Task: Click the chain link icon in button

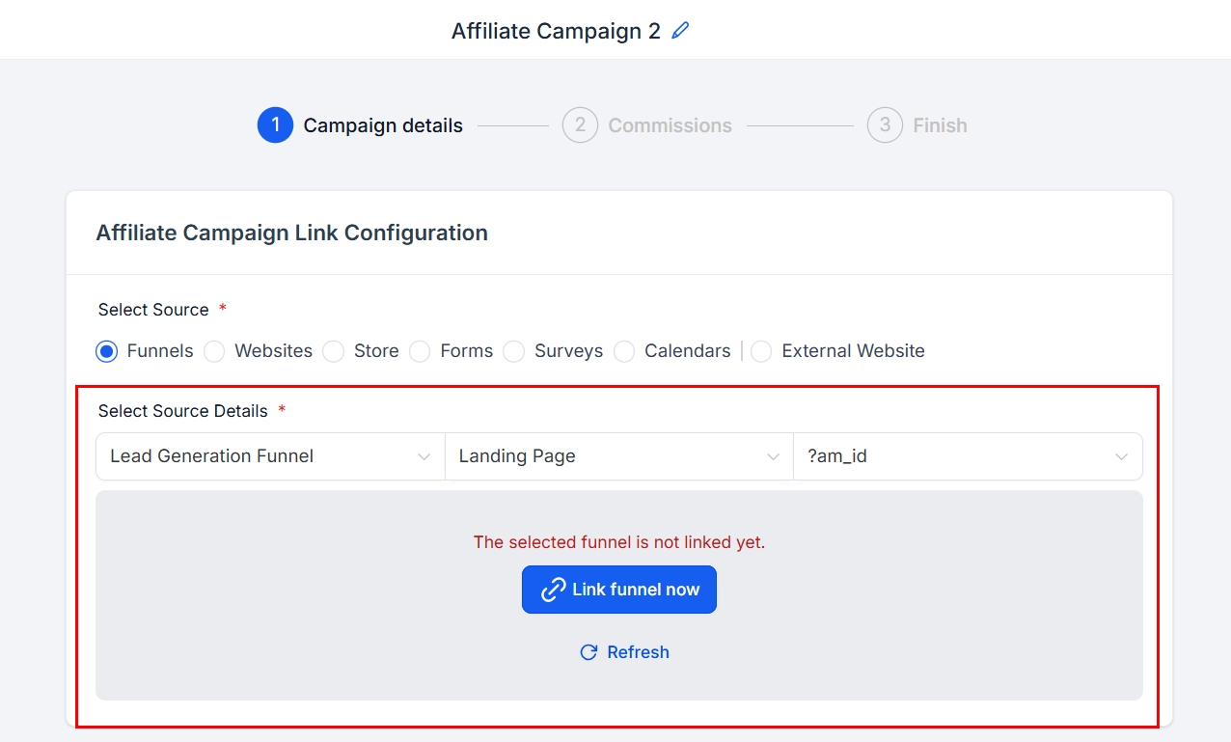Action: pos(552,590)
